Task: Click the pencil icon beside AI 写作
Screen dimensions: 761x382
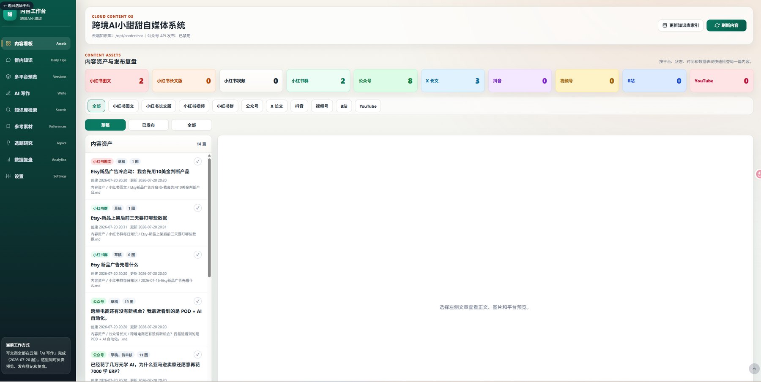Action: (x=8, y=93)
